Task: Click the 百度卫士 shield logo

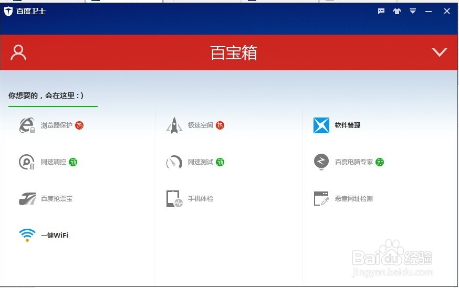Action: [x=8, y=12]
